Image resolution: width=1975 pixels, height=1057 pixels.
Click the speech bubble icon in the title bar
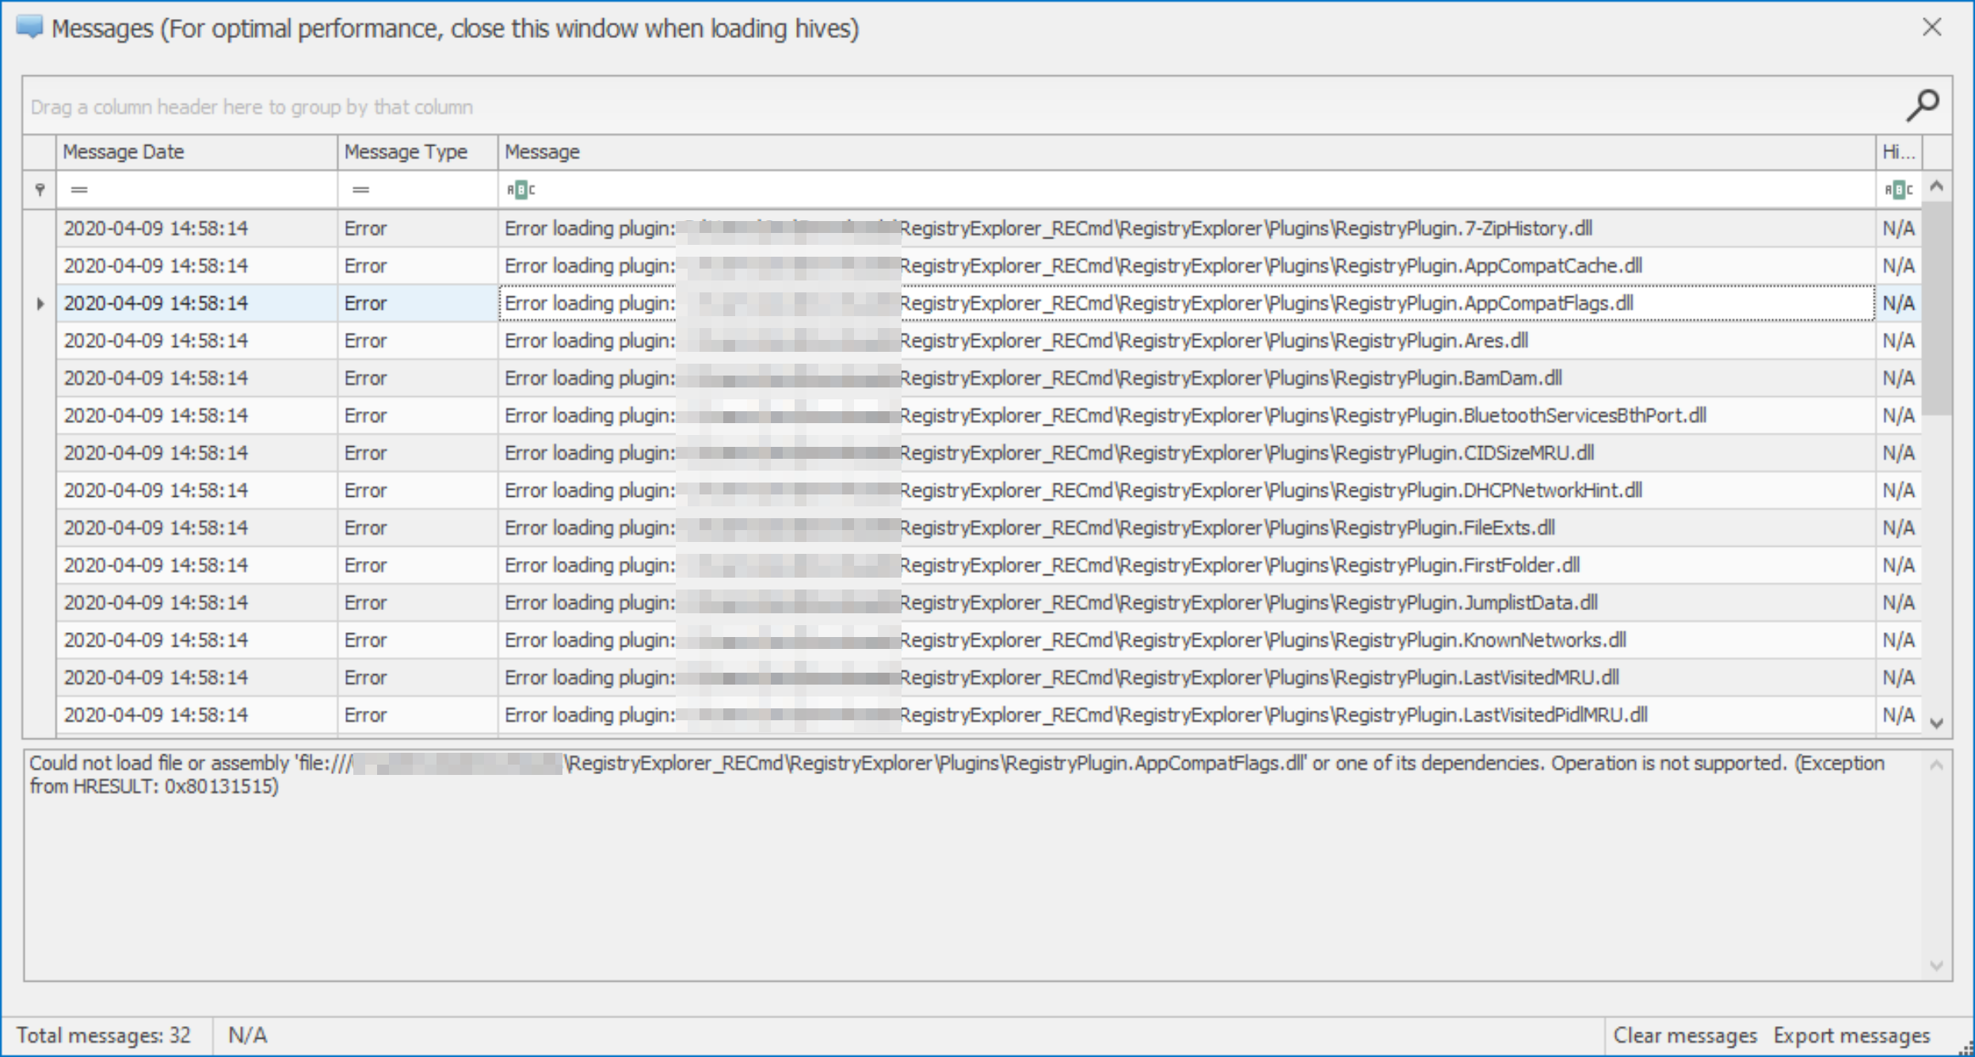pos(28,28)
